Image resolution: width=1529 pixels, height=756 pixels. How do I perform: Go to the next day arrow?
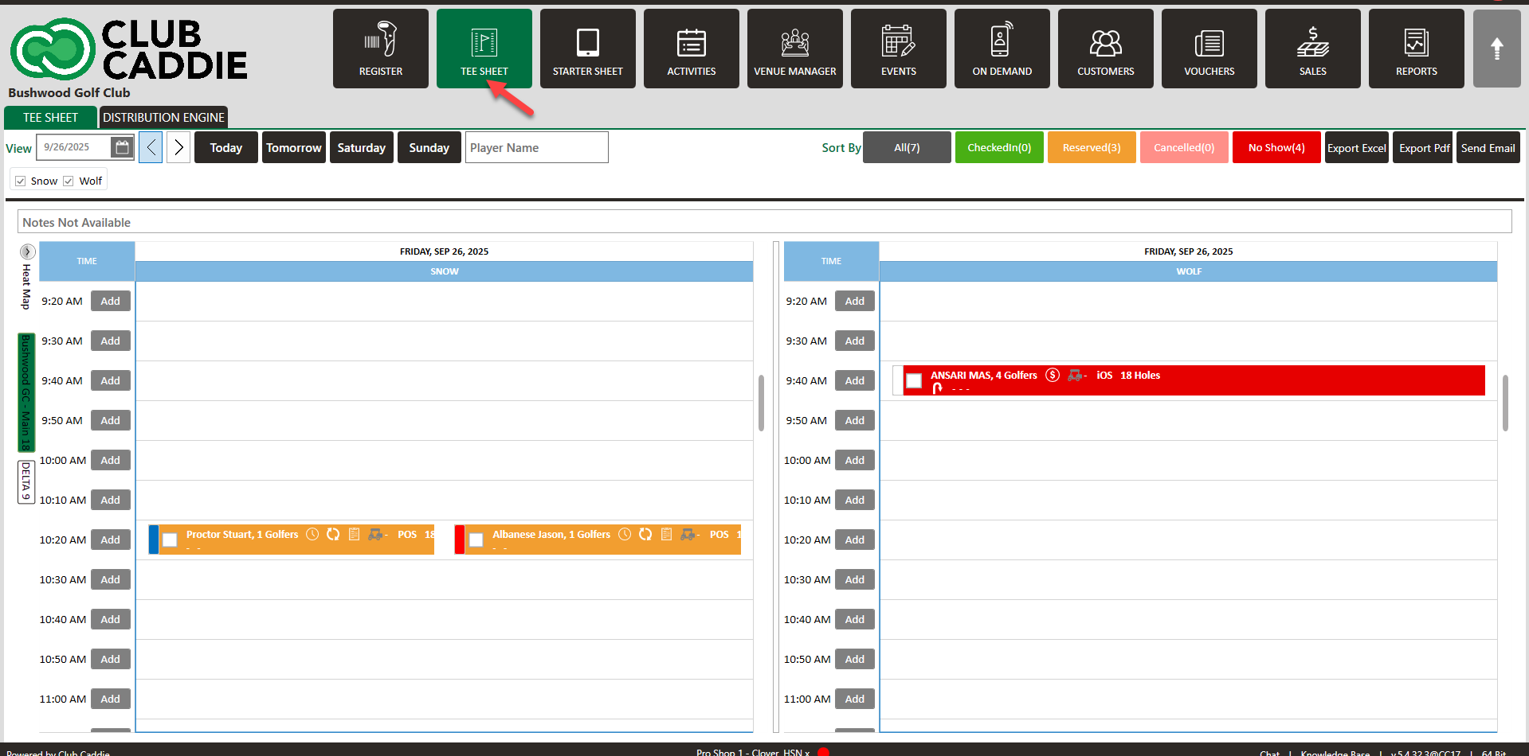178,147
